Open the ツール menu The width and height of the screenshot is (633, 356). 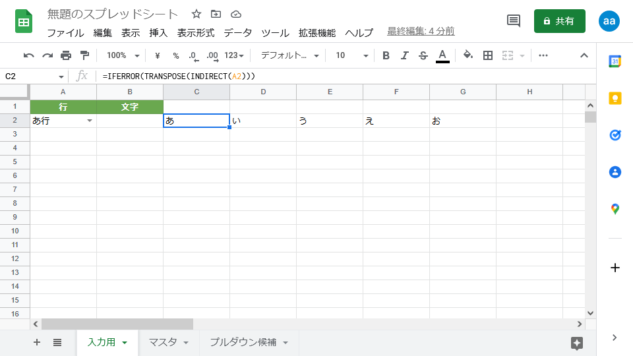[275, 33]
